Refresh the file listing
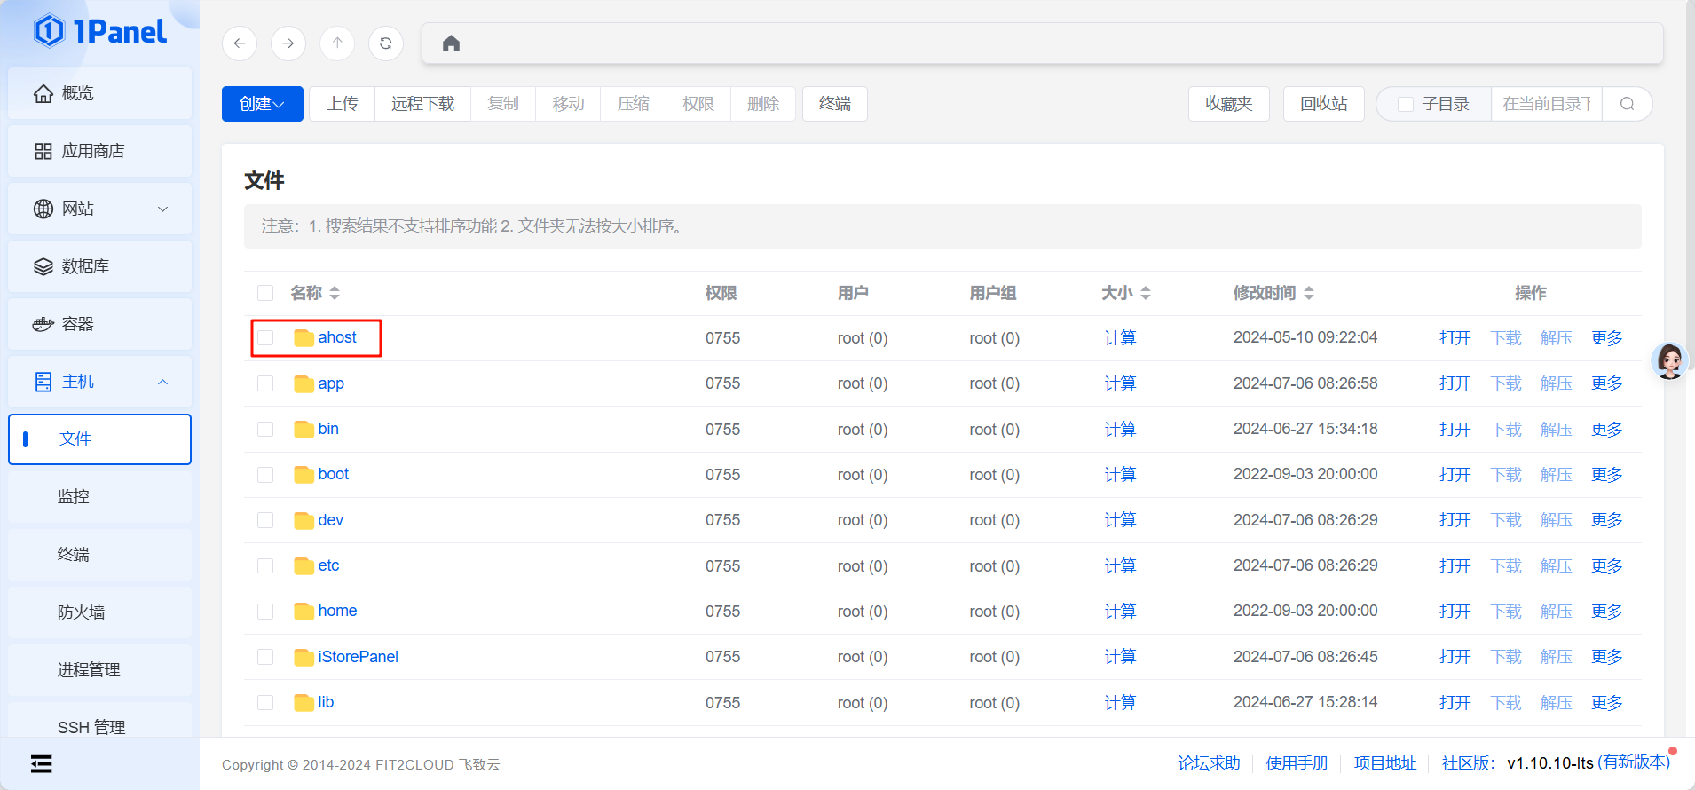The width and height of the screenshot is (1695, 790). [x=386, y=43]
